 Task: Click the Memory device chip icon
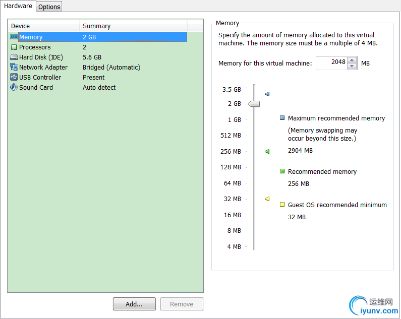pos(14,37)
